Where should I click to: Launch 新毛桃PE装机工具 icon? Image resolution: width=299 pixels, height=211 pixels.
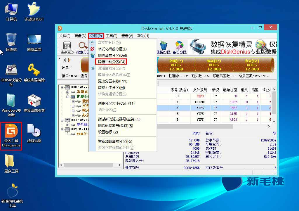[12, 196]
